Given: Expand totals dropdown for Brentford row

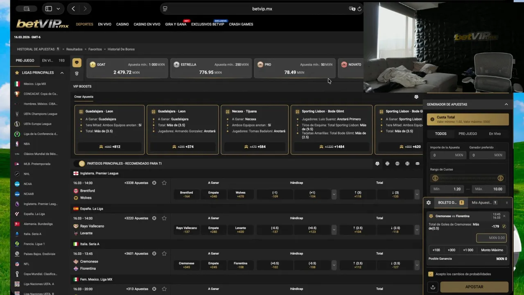Looking at the screenshot, I should (417, 194).
